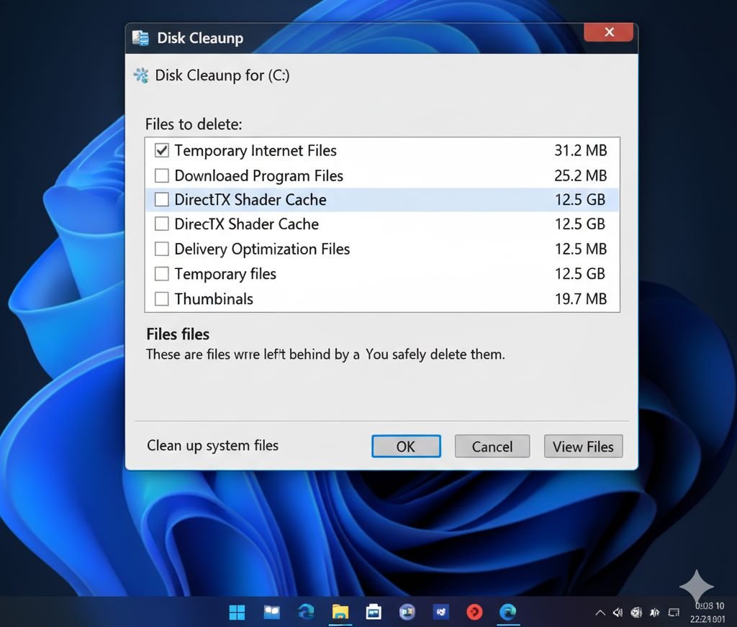Open File Explorer from the taskbar
This screenshot has width=737, height=627.
tap(340, 612)
